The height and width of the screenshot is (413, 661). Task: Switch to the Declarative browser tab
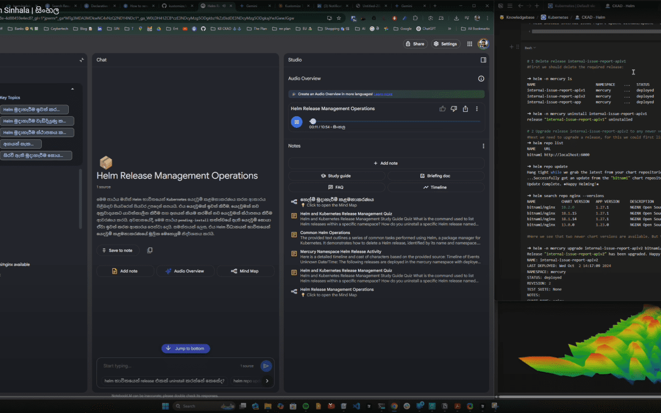pos(100,5)
